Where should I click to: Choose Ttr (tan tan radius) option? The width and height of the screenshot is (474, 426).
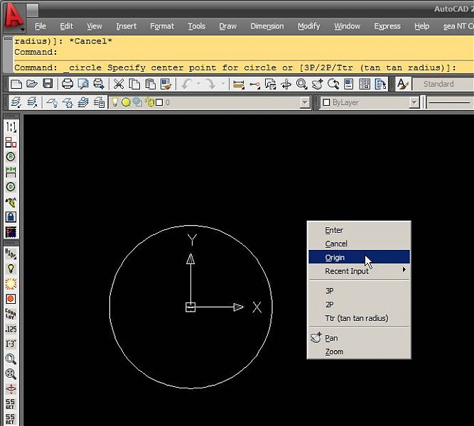click(x=359, y=318)
